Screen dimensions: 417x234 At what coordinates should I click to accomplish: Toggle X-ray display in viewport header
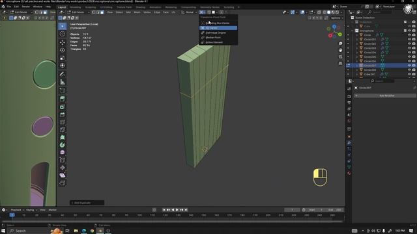click(319, 12)
